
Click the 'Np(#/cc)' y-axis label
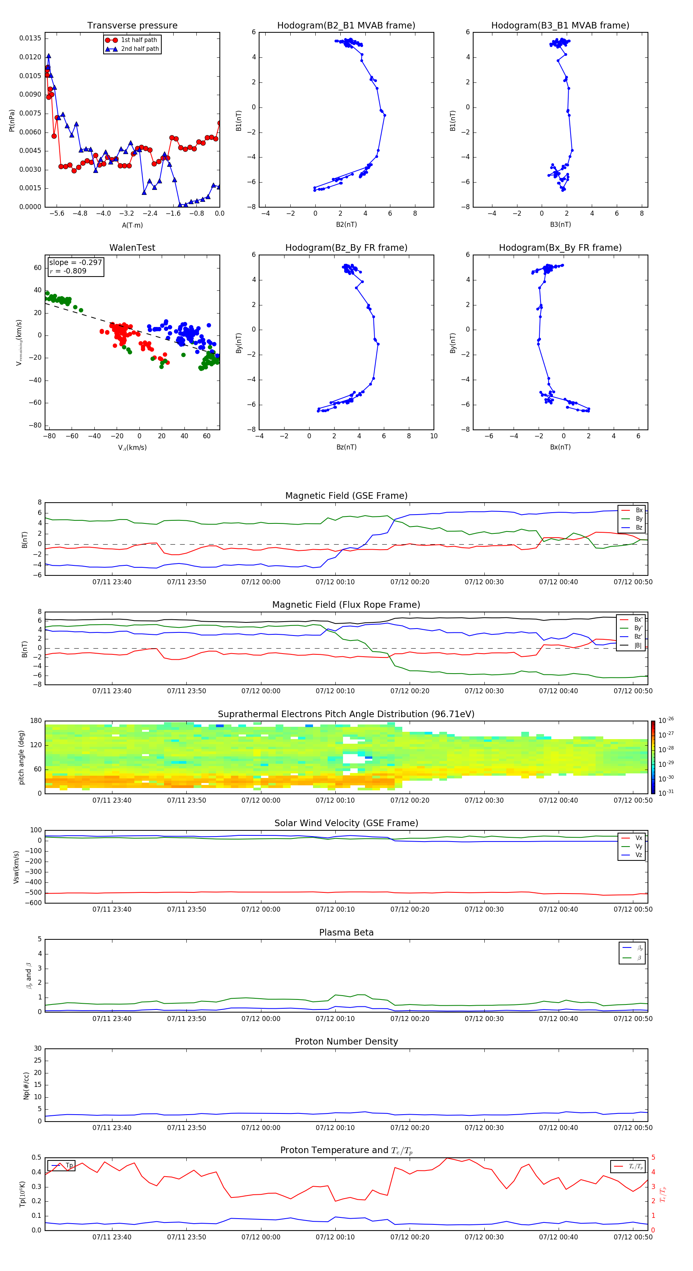[x=26, y=1085]
